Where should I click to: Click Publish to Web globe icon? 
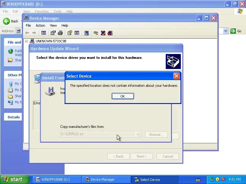coord(10,51)
